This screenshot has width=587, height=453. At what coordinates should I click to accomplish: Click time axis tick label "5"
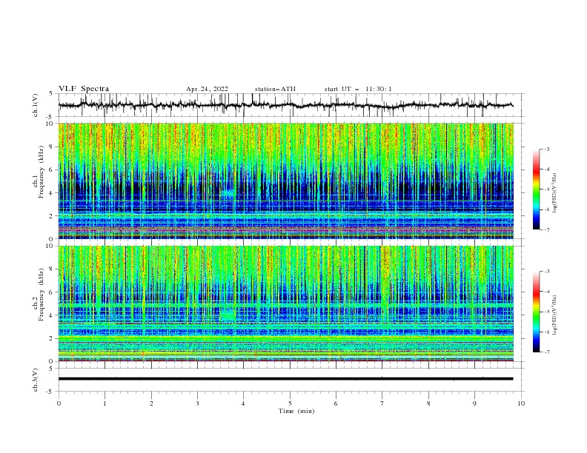(x=290, y=403)
